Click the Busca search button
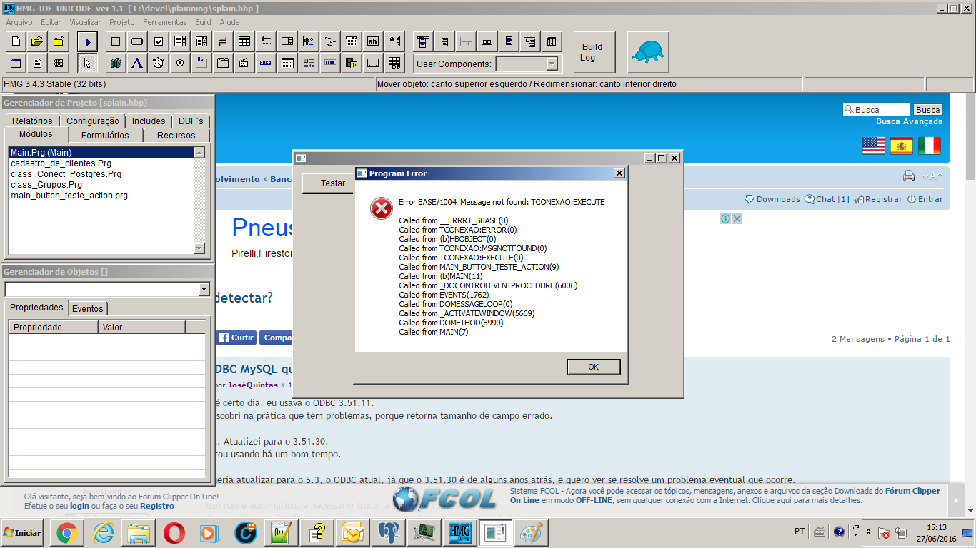 928,110
